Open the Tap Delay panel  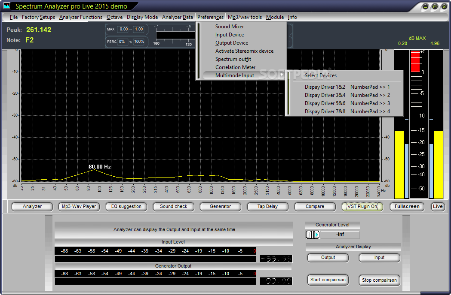point(267,206)
